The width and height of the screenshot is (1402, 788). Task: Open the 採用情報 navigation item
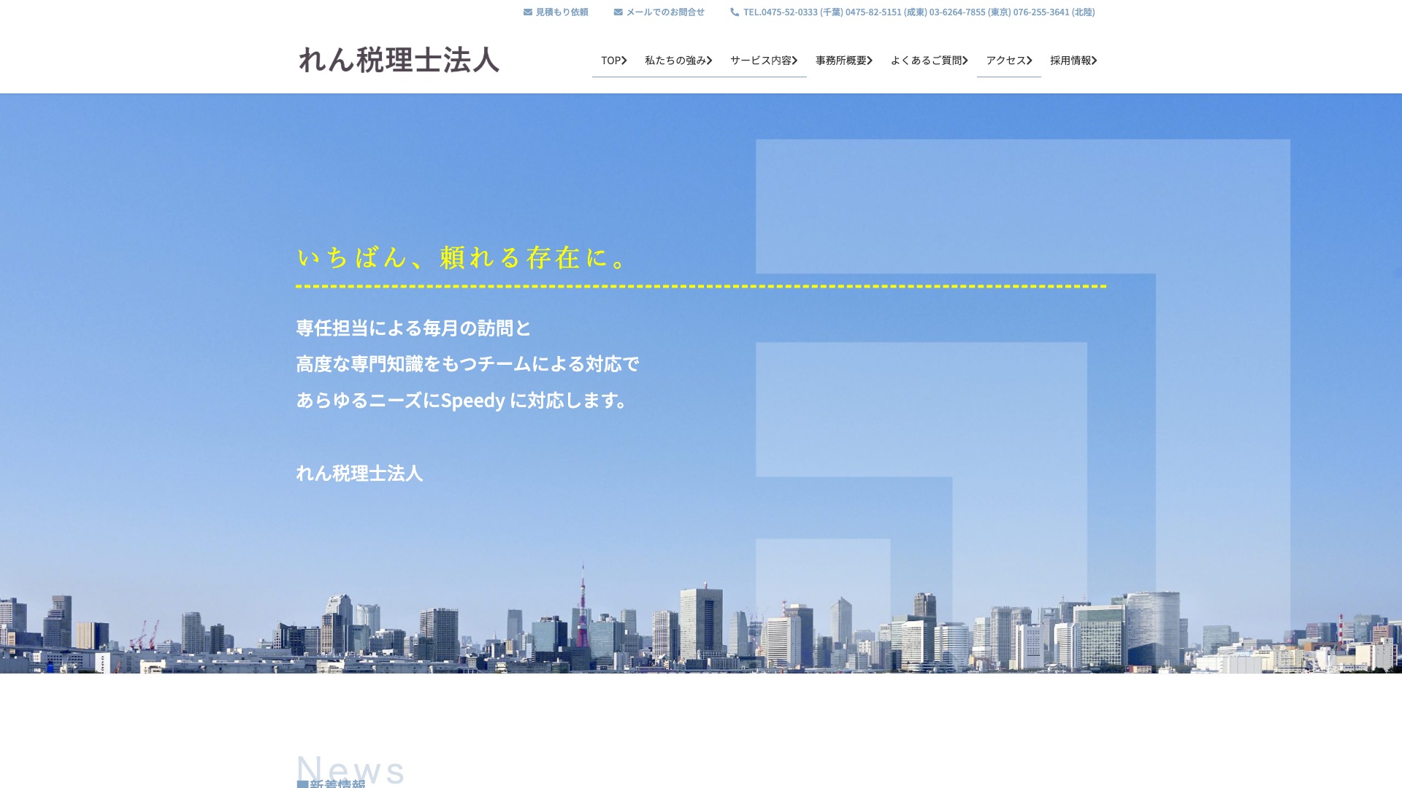click(x=1070, y=61)
